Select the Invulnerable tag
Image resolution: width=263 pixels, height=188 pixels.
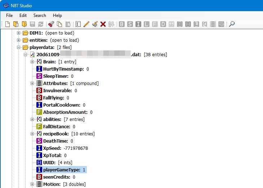click(x=57, y=91)
